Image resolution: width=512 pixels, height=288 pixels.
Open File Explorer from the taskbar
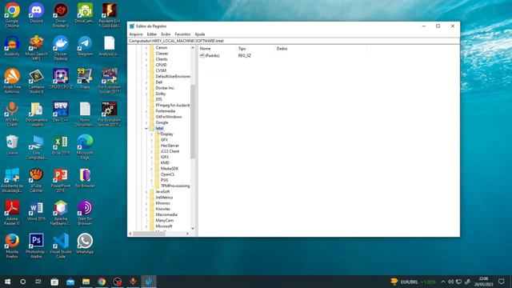point(86,282)
